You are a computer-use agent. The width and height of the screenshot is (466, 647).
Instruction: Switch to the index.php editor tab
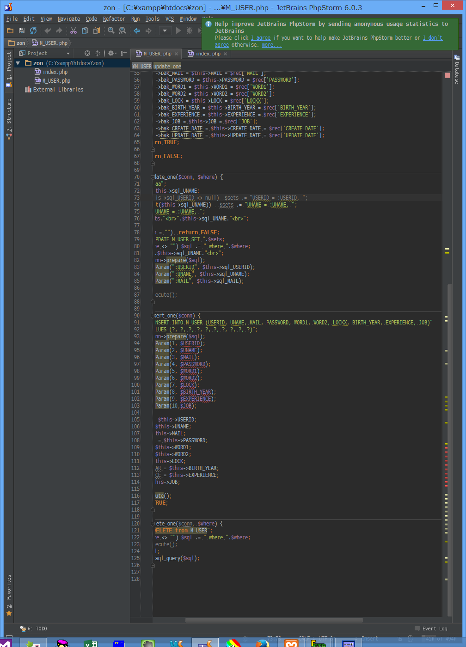tap(208, 54)
